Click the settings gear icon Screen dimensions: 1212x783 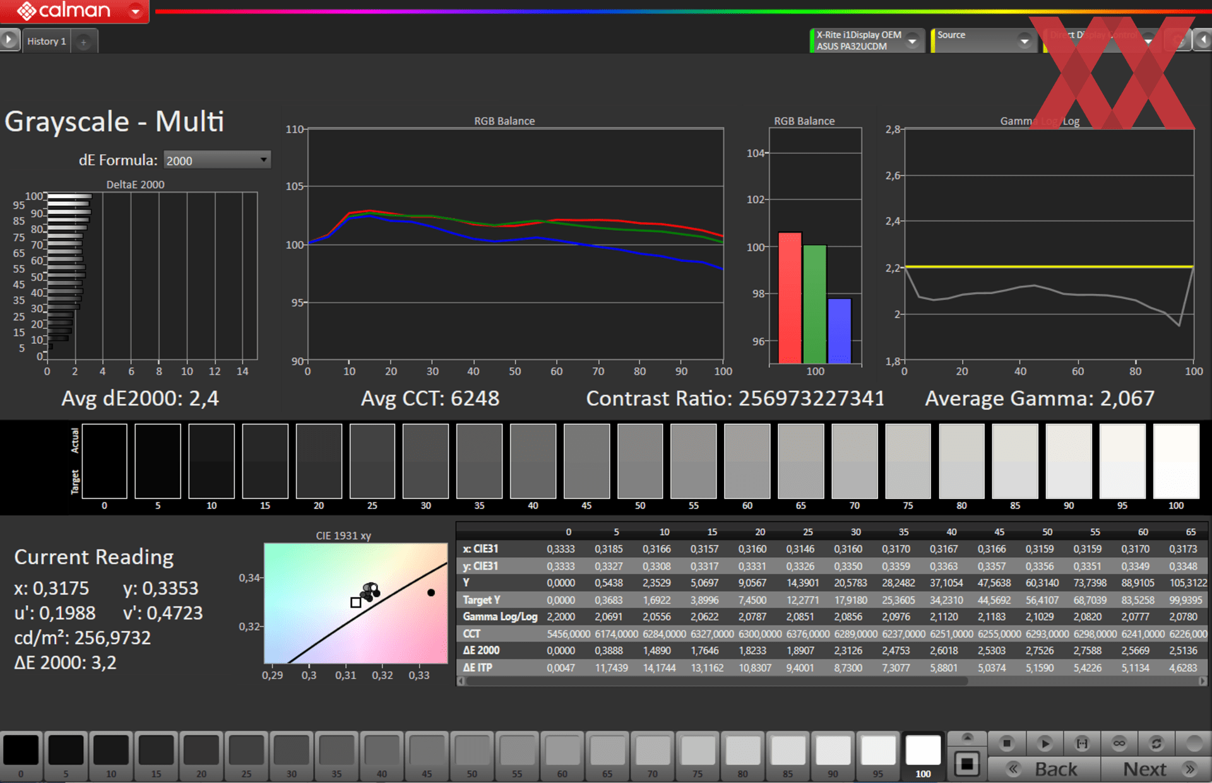coord(1178,40)
